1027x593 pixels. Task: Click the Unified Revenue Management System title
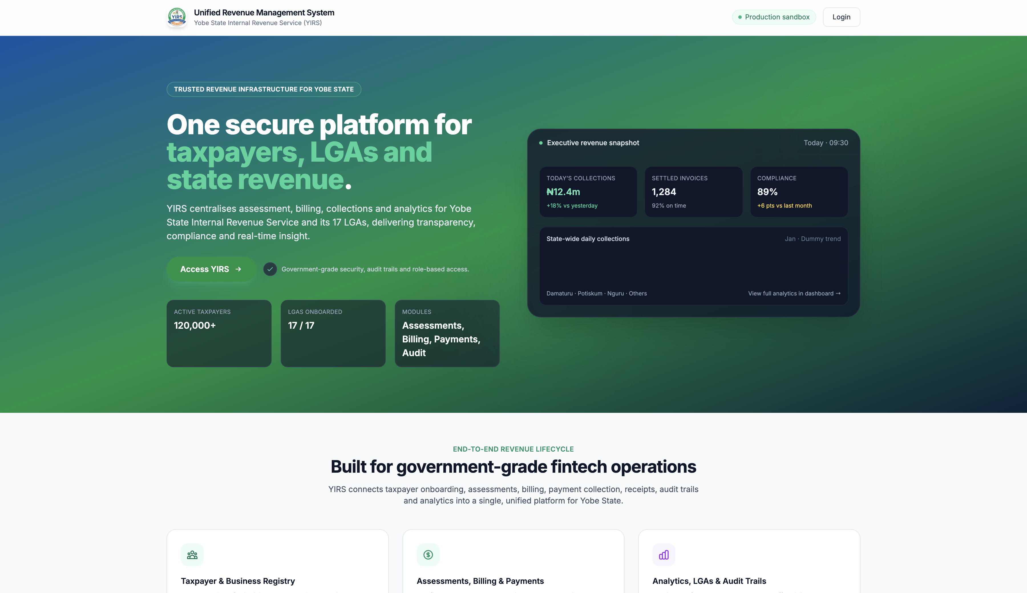264,13
